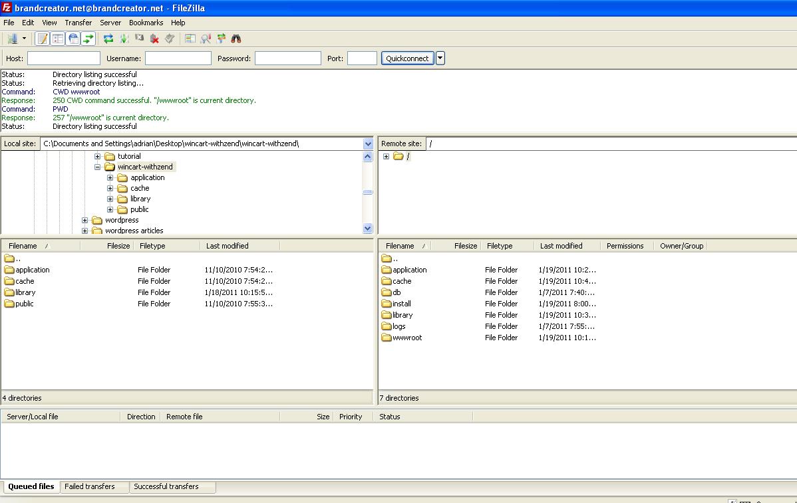Open the Edit menu
The height and width of the screenshot is (503, 797).
28,23
